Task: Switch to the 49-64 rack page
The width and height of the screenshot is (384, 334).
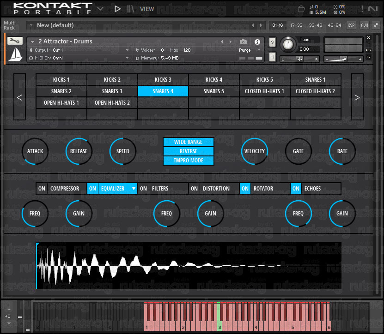Action: [334, 25]
